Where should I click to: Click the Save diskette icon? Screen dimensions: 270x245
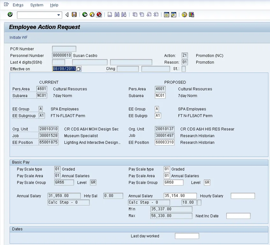tap(74, 15)
